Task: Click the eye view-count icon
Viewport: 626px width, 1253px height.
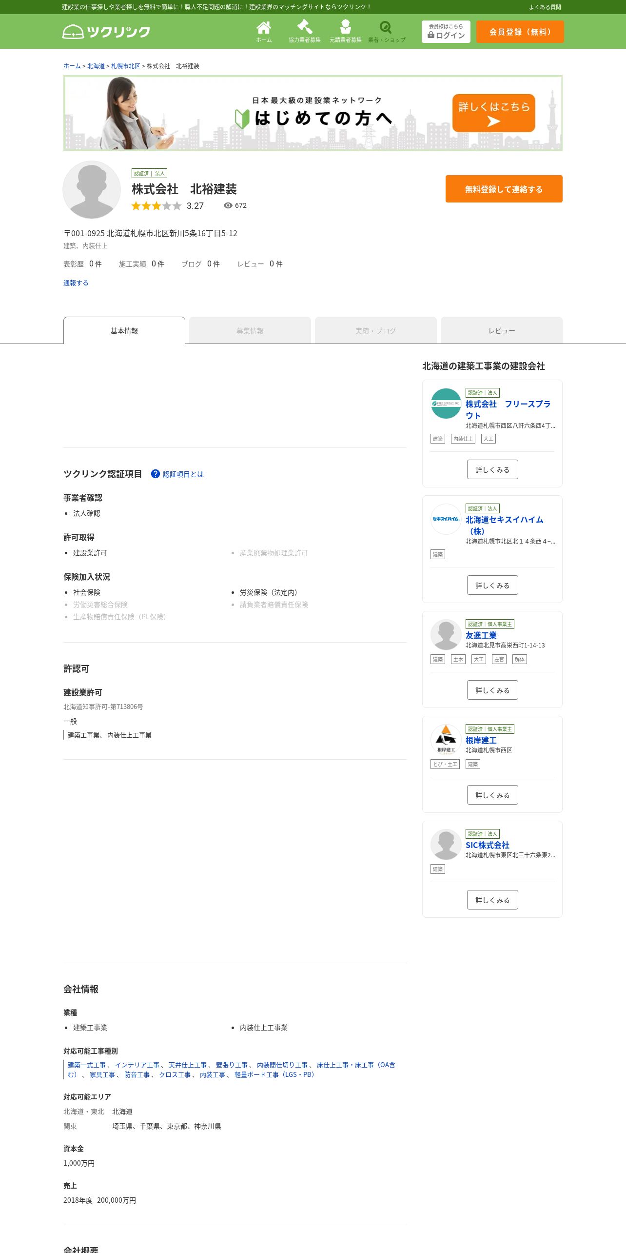Action: [228, 205]
